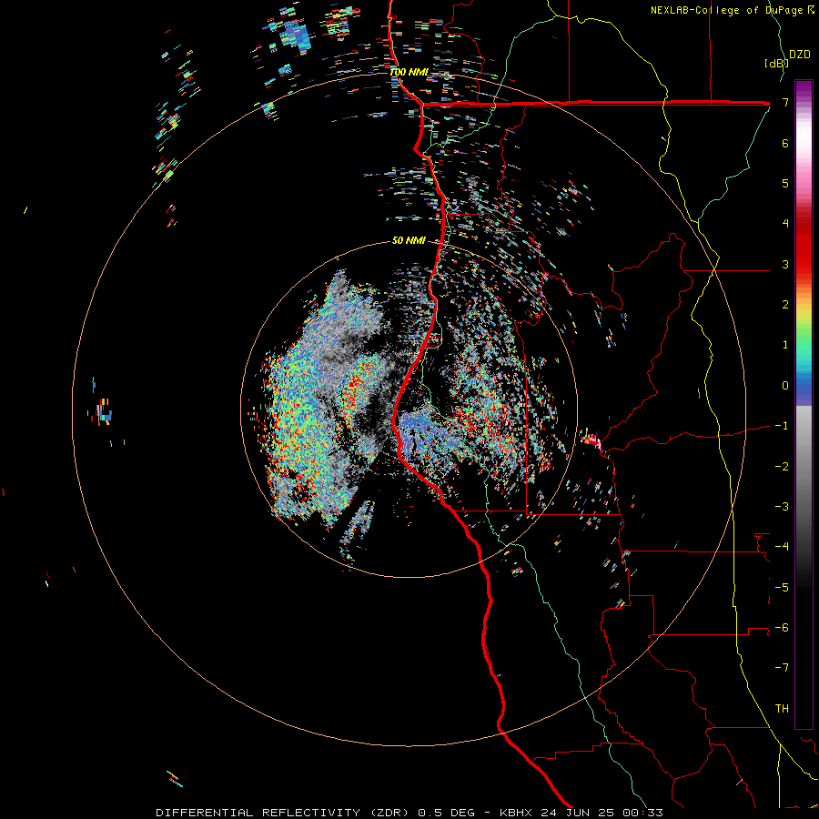Click the 50 NMI range ring label

(x=409, y=240)
